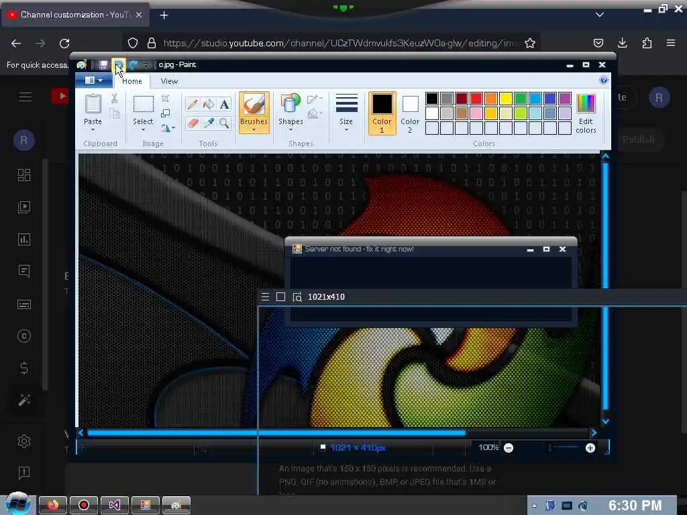
Task: Pick the red color swatch
Action: pyautogui.click(x=476, y=99)
